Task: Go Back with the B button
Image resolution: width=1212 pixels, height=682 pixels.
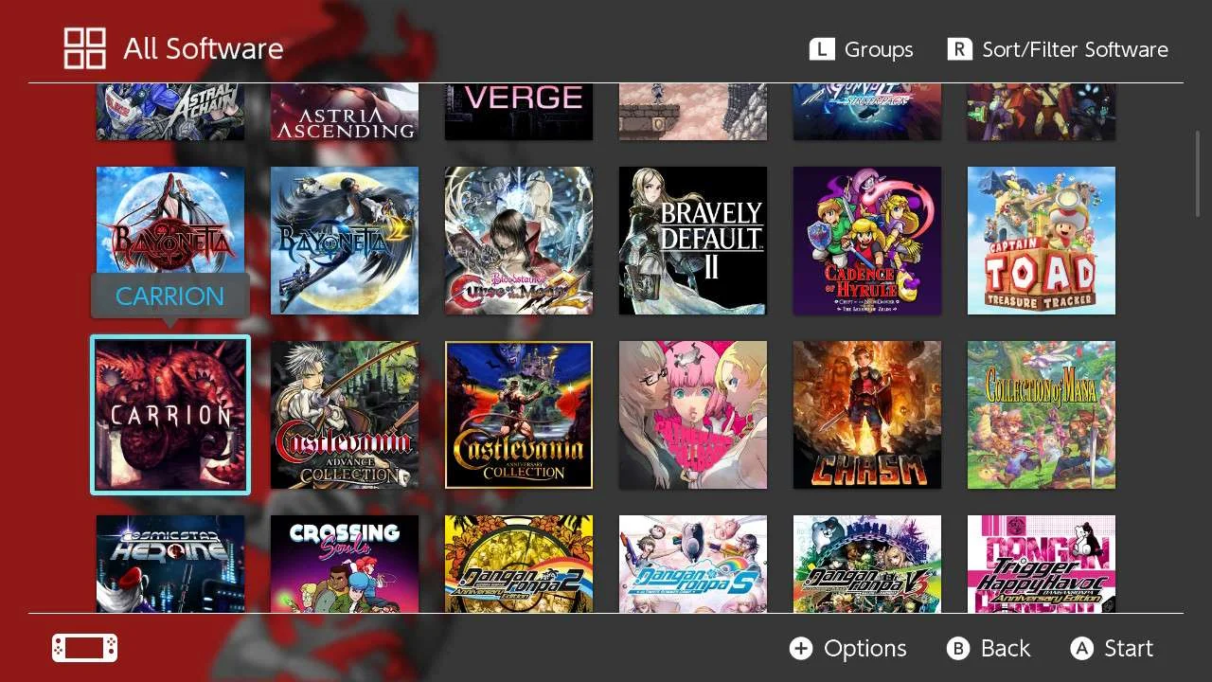Action: click(988, 648)
